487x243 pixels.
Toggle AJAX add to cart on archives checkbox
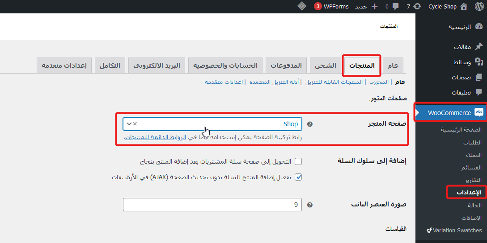click(x=298, y=177)
